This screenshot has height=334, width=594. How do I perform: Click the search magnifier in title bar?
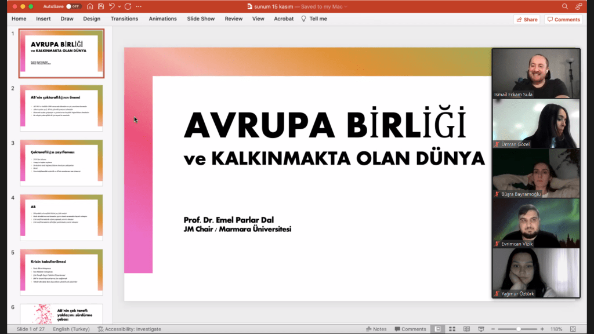point(565,6)
